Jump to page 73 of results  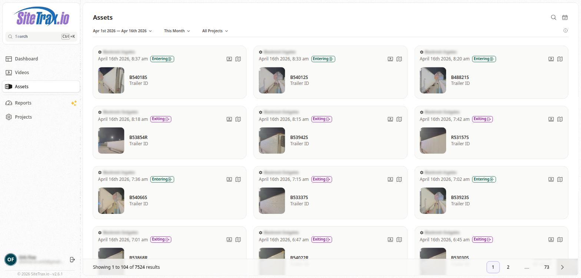[547, 267]
